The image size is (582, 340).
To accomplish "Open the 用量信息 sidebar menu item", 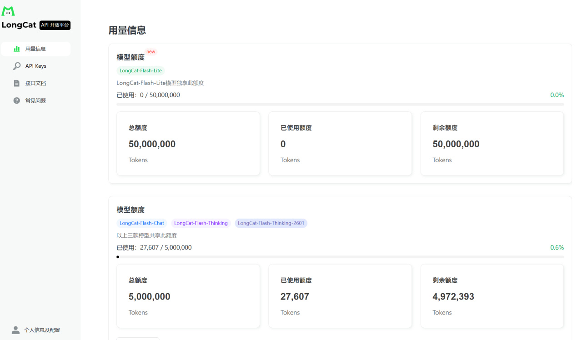I will pyautogui.click(x=35, y=49).
